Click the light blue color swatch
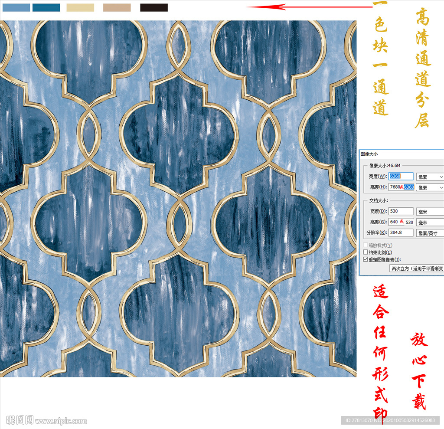 [16, 7]
